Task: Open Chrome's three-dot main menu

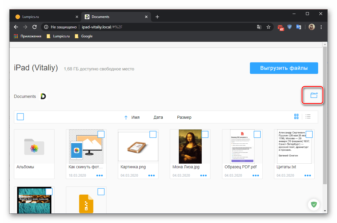Action: click(x=321, y=27)
